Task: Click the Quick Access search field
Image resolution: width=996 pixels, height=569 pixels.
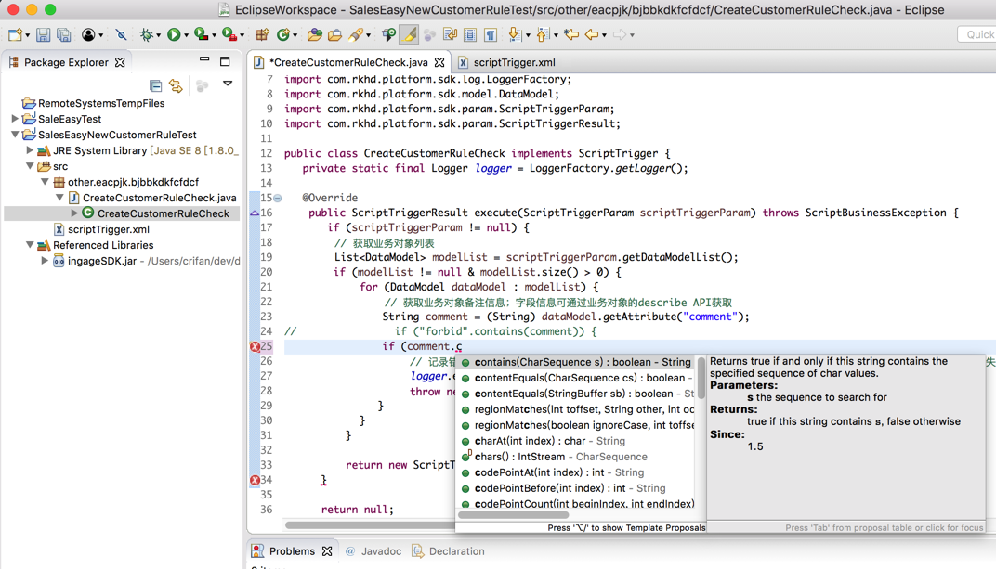Action: coord(976,35)
